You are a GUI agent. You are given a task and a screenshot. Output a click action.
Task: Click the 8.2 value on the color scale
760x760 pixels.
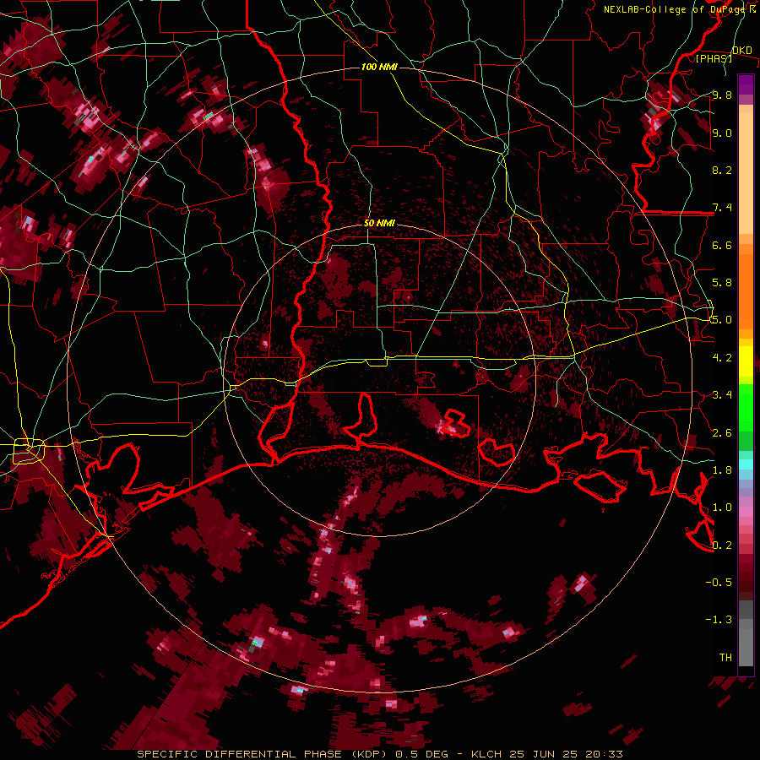pyautogui.click(x=722, y=170)
